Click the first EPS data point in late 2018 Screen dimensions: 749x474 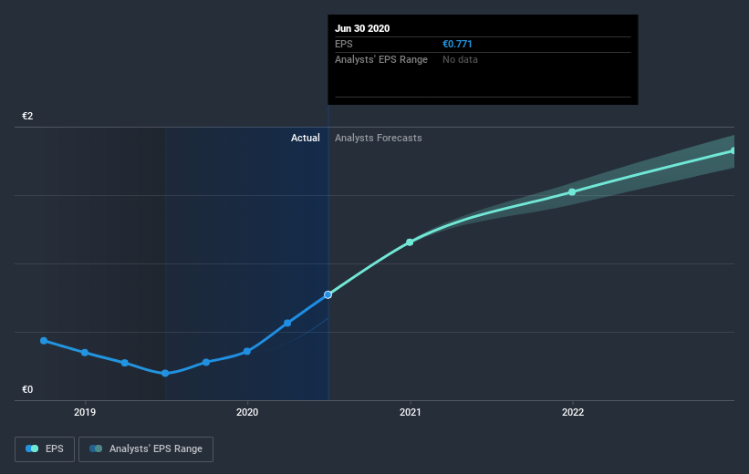coord(44,341)
